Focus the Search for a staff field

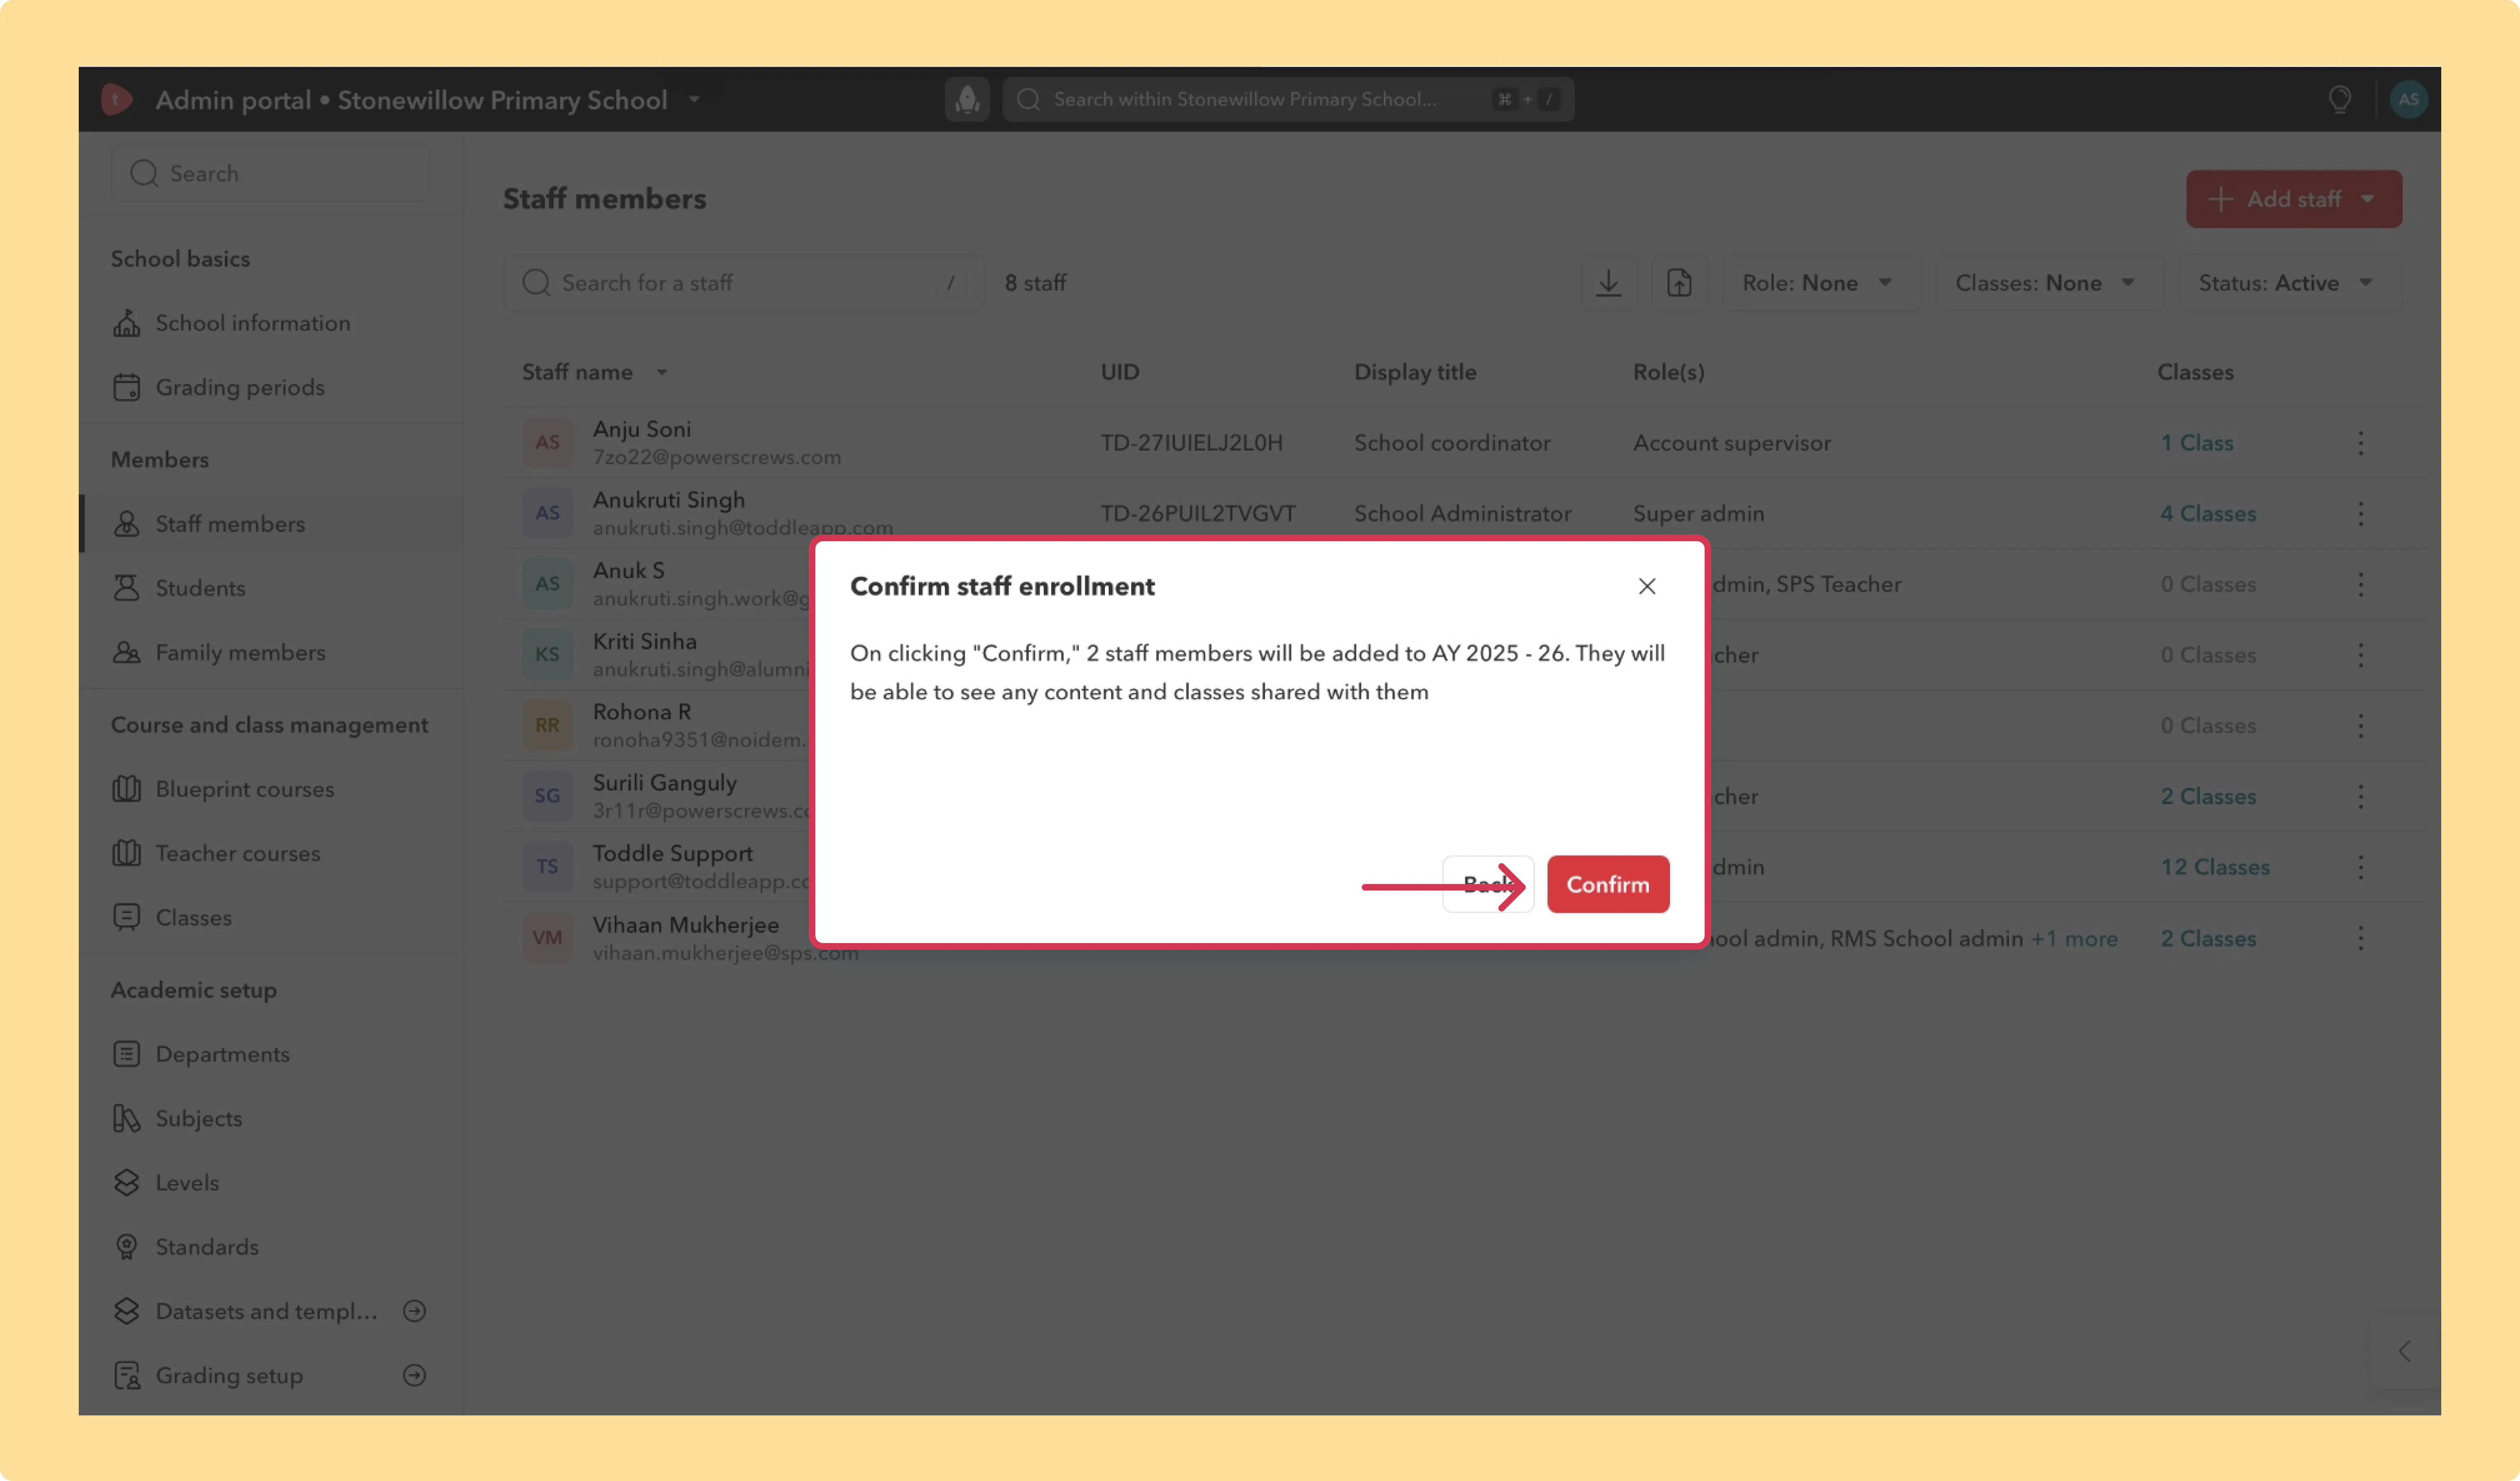click(x=743, y=283)
